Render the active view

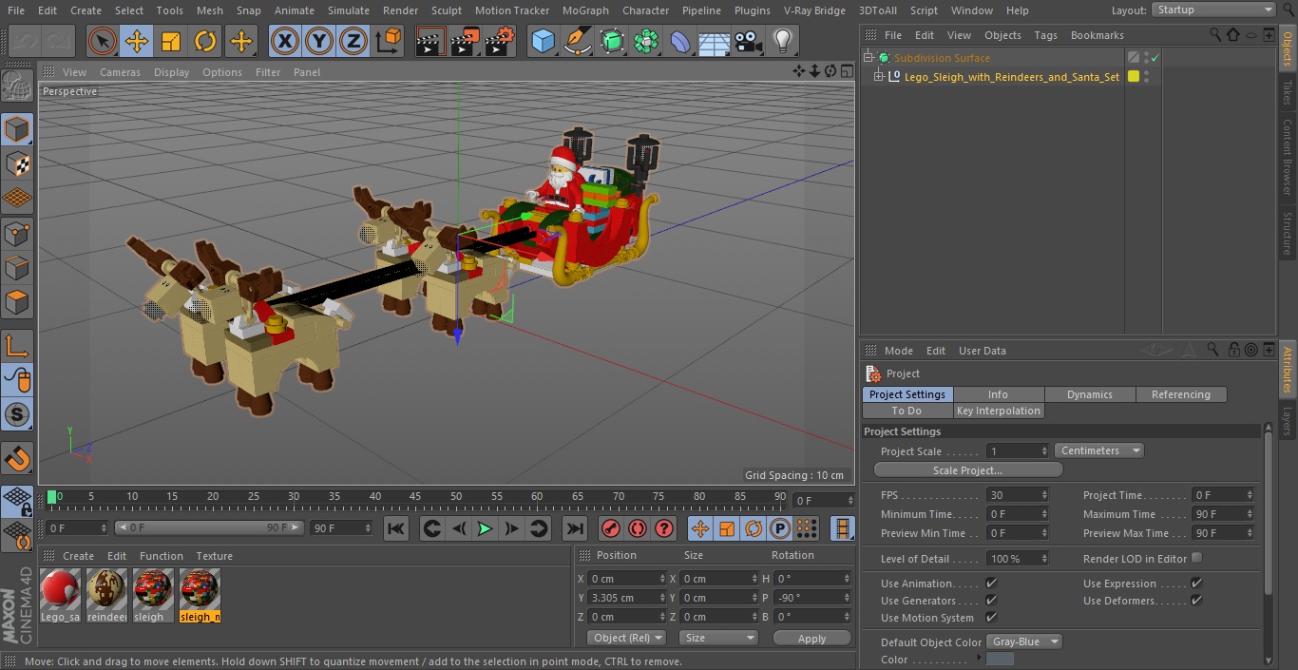pos(430,41)
